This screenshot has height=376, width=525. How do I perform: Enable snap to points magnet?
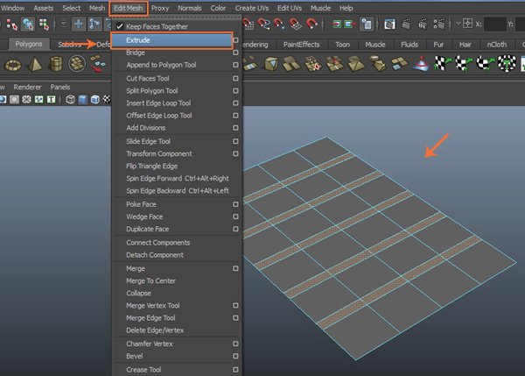(279, 24)
